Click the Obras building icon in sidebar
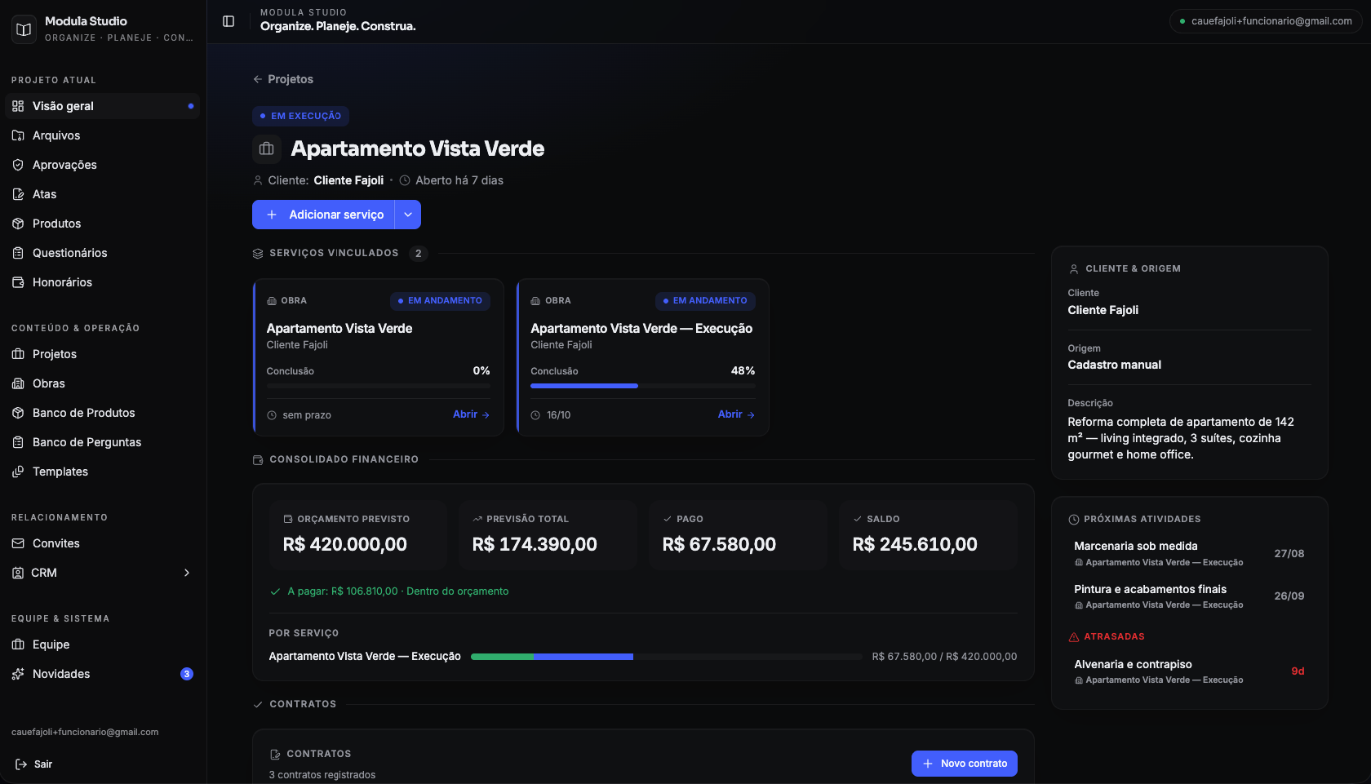This screenshot has height=784, width=1371. point(18,383)
